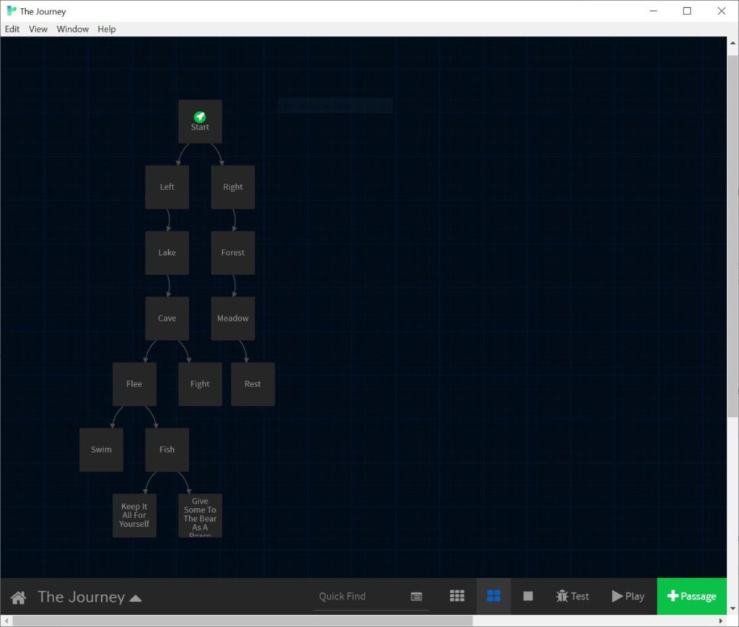Screen dimensions: 739x627
Task: Open the Edit menu
Action: click(x=12, y=29)
